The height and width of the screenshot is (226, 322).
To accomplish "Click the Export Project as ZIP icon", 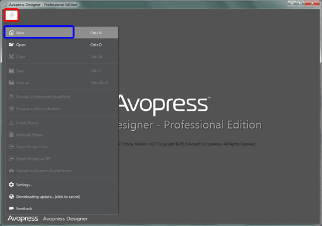I will pos(11,159).
